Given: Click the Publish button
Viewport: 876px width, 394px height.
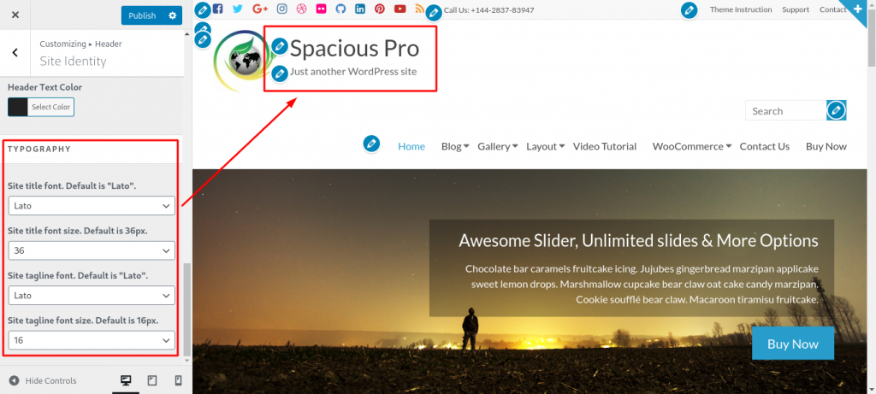Looking at the screenshot, I should pos(142,15).
